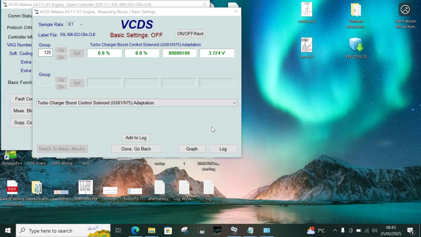Show hidden system tray icons

335,230
